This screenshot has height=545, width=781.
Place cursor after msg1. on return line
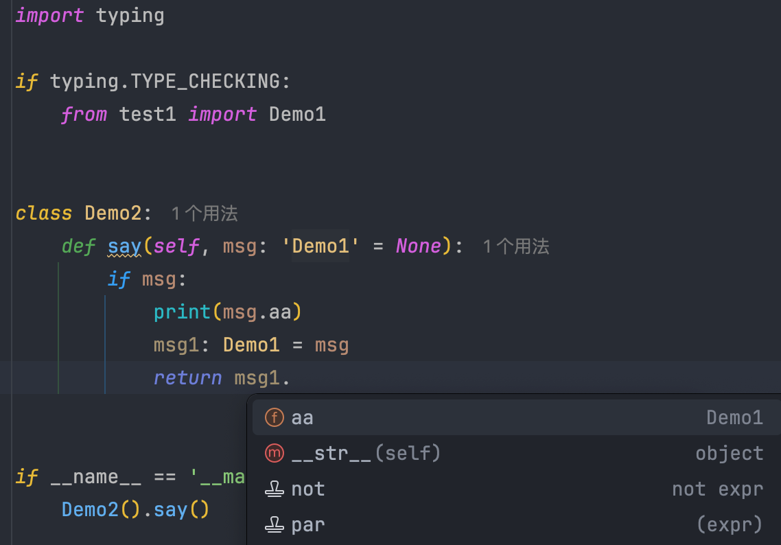(292, 378)
